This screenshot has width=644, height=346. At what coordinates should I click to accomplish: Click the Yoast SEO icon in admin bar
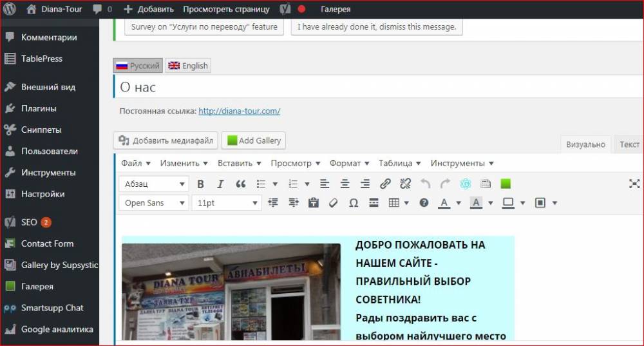tap(285, 9)
